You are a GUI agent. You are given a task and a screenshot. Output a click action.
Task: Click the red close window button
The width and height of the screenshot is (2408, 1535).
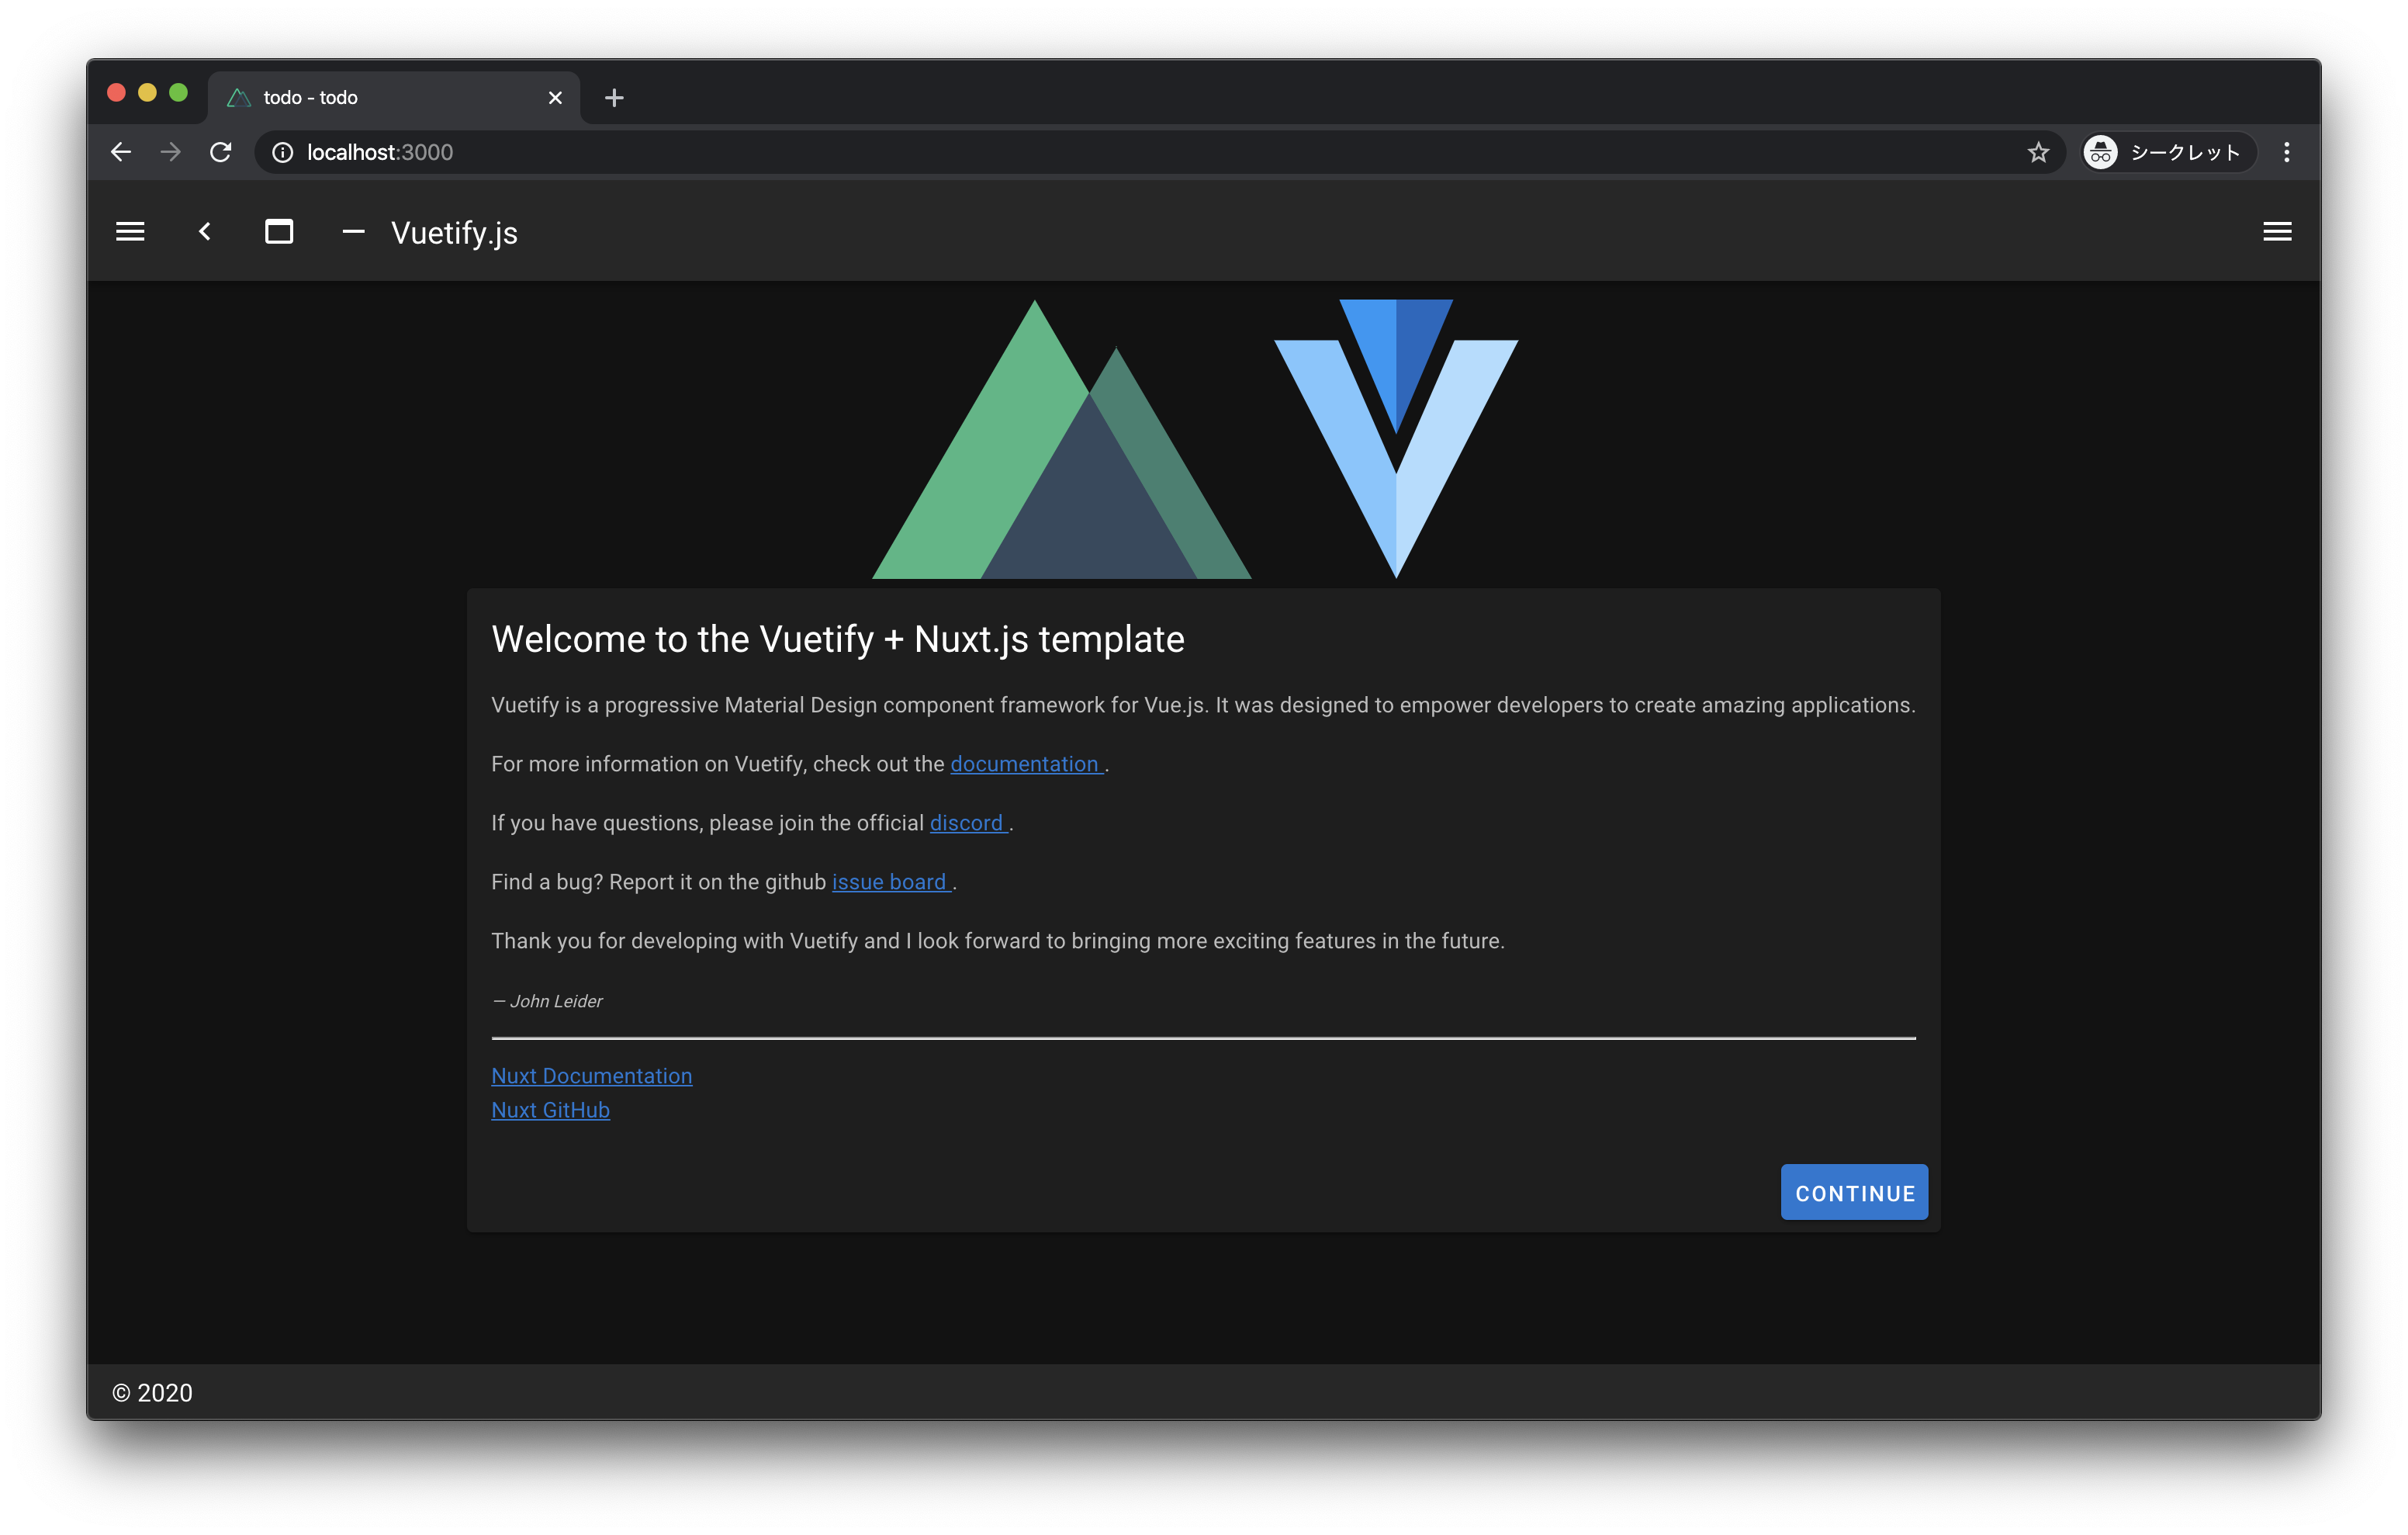pyautogui.click(x=116, y=93)
